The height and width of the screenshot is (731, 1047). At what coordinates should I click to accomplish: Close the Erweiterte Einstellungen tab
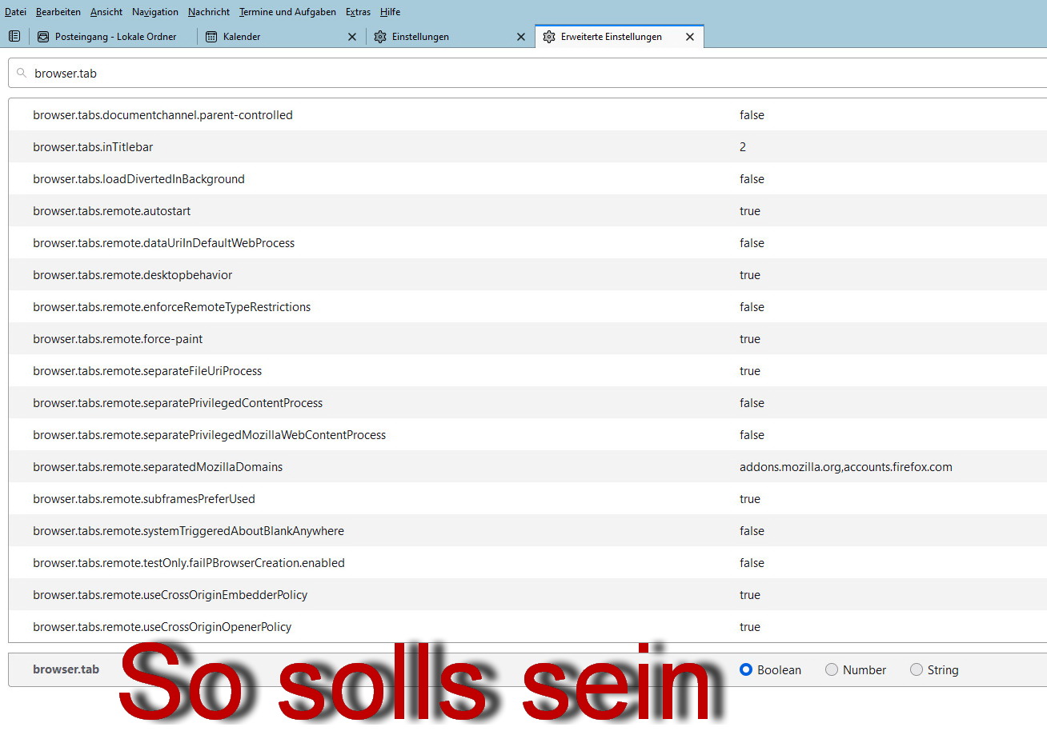point(690,36)
